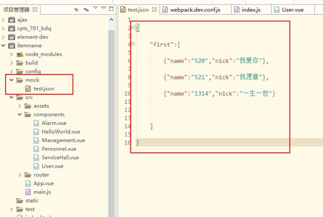Click the HelloWorld.vue file icon

point(36,132)
